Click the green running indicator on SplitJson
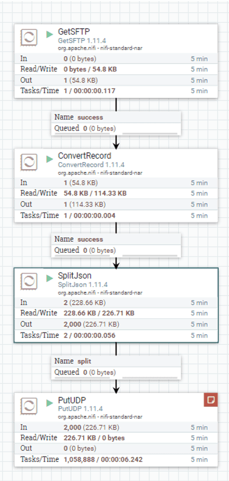 (x=50, y=278)
